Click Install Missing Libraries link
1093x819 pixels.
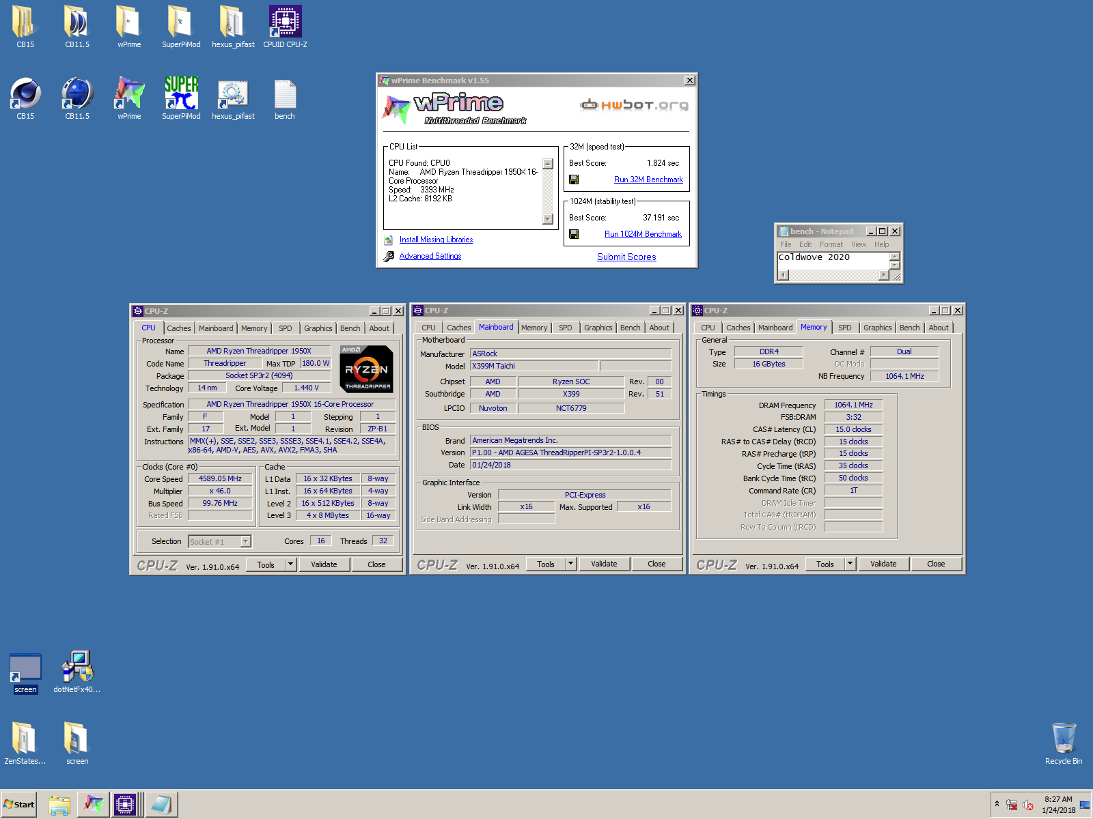(436, 240)
